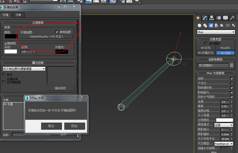
Task: Open the 颜色模式 过滤 dropdown
Action: tap(223, 125)
